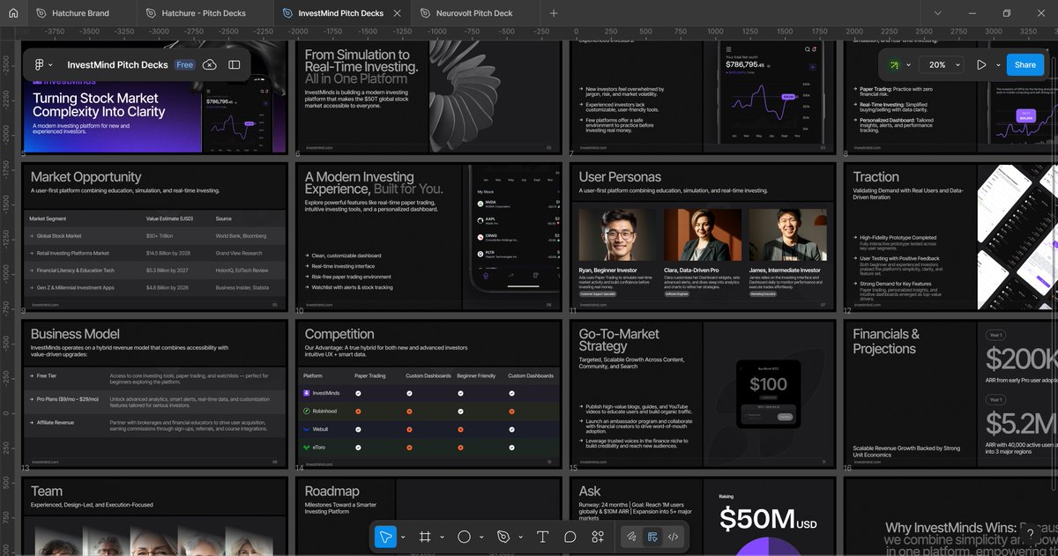Switch to Design mode
Screen dimensions: 1058x556
[652, 536]
